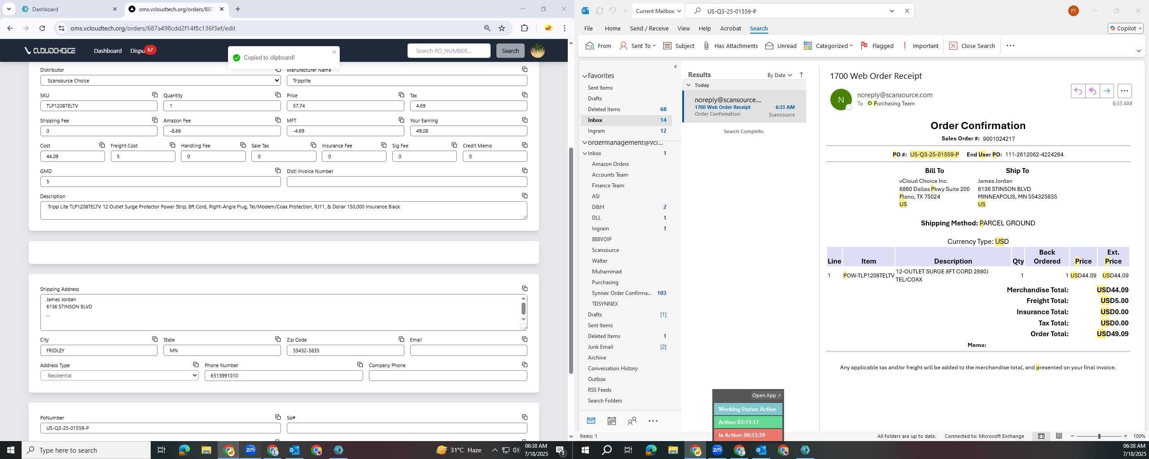Open Dashboard link in CloudChoice navbar

pos(108,51)
